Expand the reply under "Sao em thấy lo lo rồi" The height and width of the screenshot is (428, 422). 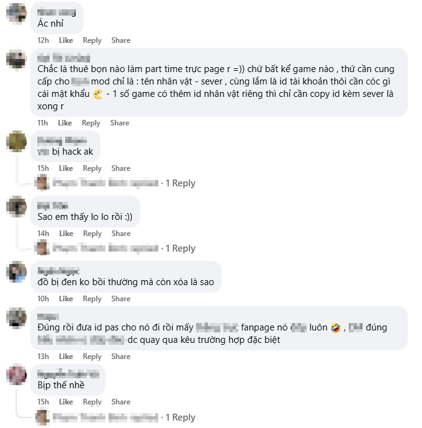click(179, 248)
